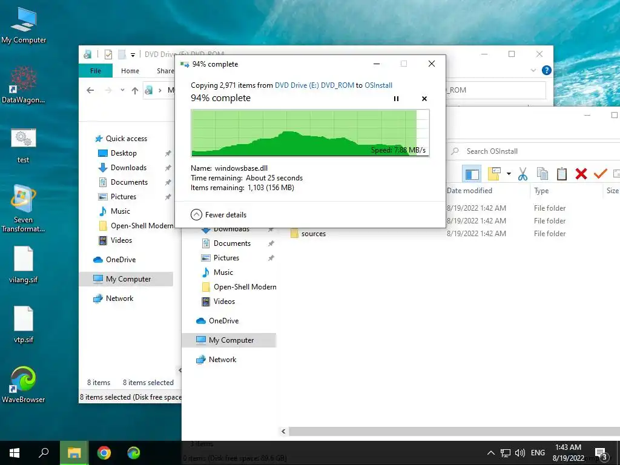This screenshot has width=620, height=465.
Task: Select vilang.sif desktop file
Action: pyautogui.click(x=24, y=265)
